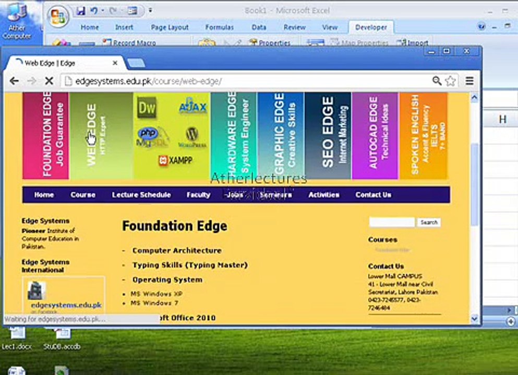518x375 pixels.
Task: Click the zoom magnifier icon in address bar
Action: point(437,81)
